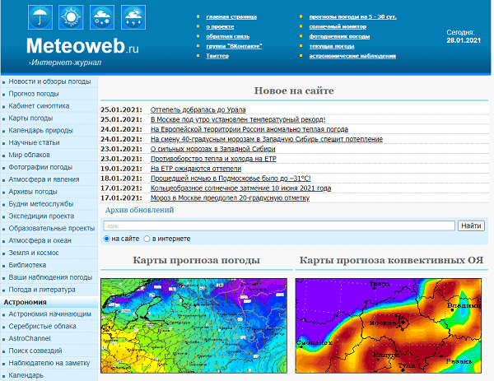Click the Meteoweb.ru logo
The height and width of the screenshot is (381, 494).
82,46
